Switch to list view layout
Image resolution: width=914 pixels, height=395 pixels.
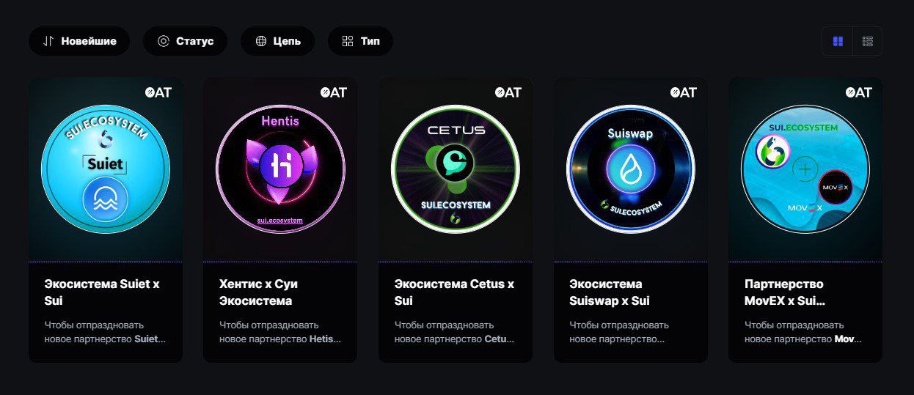pos(867,42)
